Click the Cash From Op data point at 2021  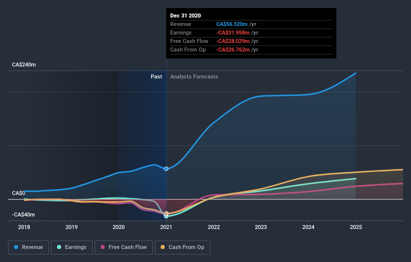click(166, 213)
